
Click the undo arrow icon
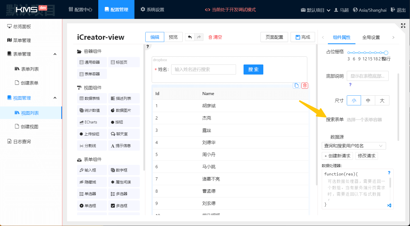[x=190, y=37]
